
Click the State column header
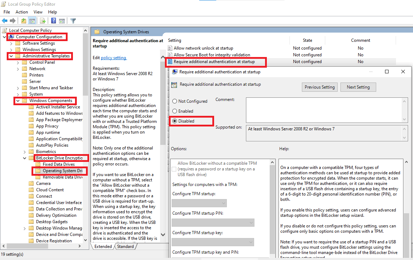308,40
